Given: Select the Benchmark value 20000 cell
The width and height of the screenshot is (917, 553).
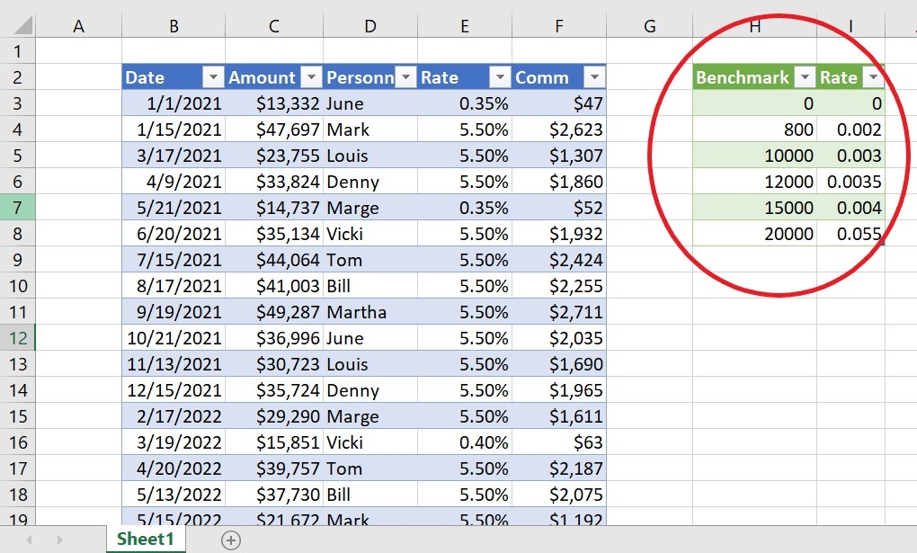Looking at the screenshot, I should pos(754,234).
